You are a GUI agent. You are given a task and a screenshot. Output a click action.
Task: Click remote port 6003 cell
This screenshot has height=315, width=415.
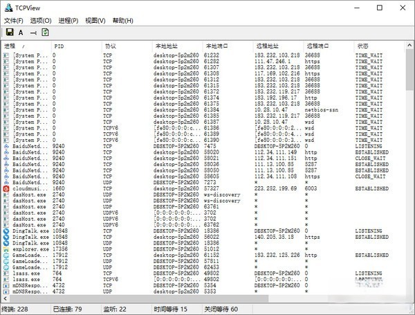[x=311, y=188]
